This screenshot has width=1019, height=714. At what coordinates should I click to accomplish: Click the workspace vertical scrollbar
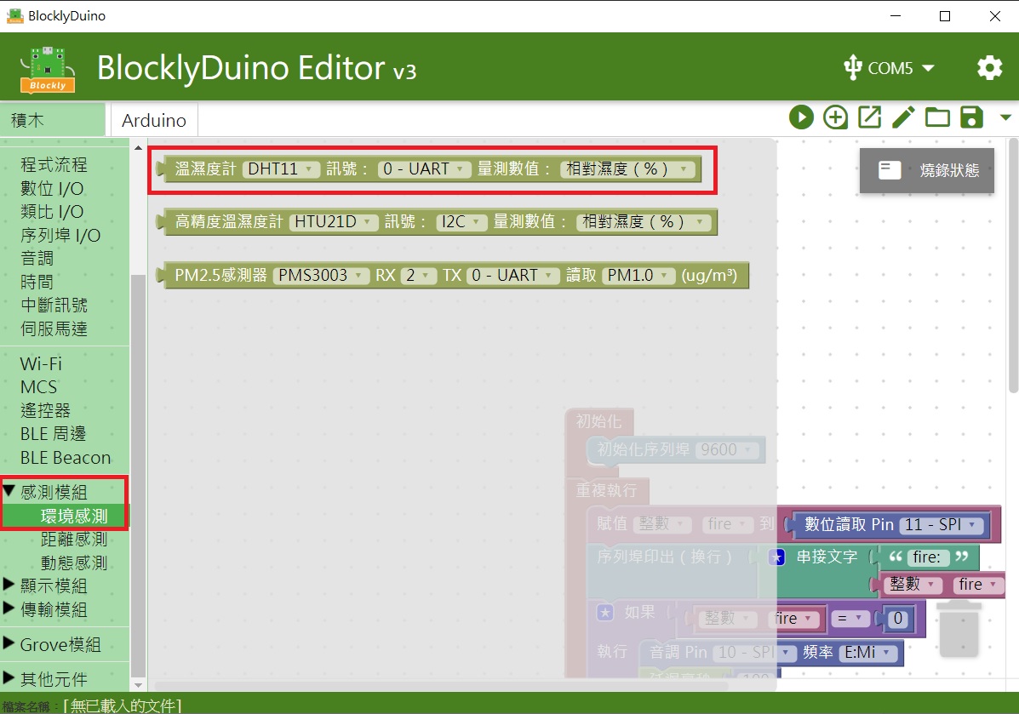tap(1013, 265)
